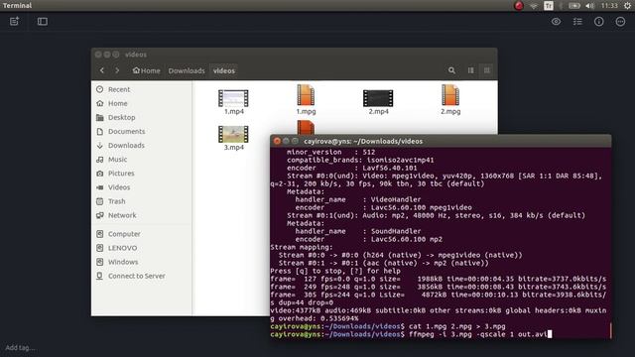
Task: Open search in the file manager
Action: point(451,70)
